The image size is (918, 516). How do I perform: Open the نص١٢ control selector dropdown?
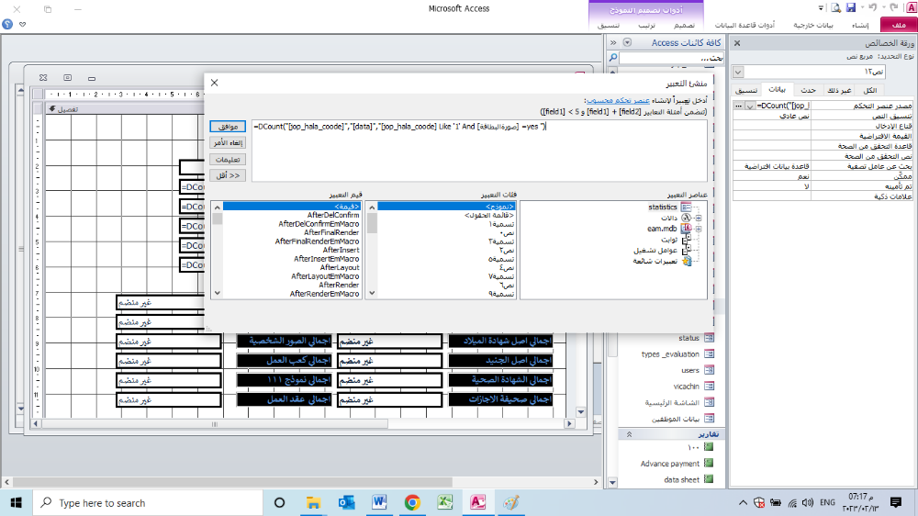[x=738, y=72]
